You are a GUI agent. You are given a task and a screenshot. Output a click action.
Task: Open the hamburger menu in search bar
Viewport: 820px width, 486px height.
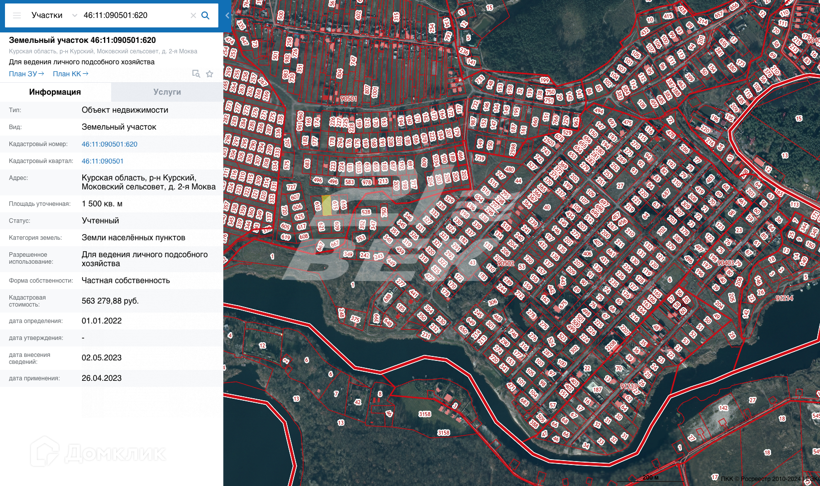click(17, 15)
